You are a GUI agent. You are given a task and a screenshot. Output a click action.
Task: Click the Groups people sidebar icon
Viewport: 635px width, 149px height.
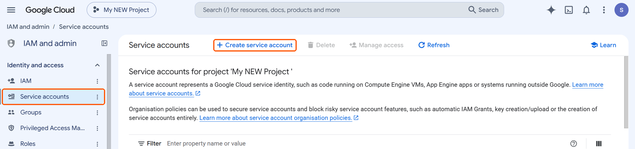click(11, 112)
